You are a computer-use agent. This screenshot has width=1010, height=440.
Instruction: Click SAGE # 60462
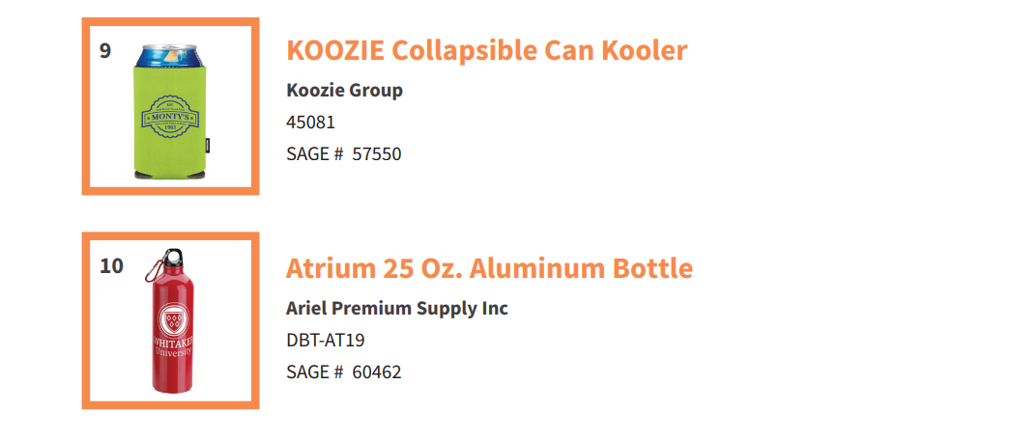(x=344, y=372)
